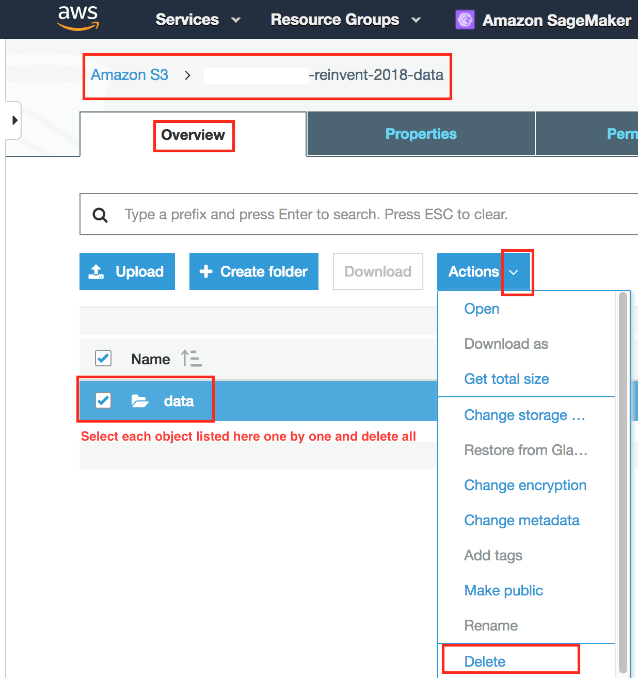Image resolution: width=638 pixels, height=678 pixels.
Task: Select Make public in Actions menu
Action: point(503,590)
